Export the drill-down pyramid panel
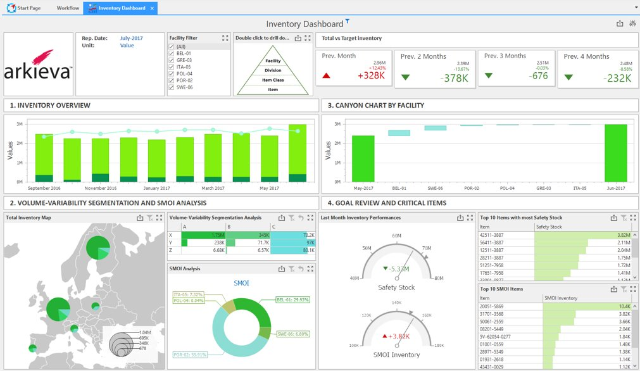Image resolution: width=640 pixels, height=371 pixels. click(298, 39)
